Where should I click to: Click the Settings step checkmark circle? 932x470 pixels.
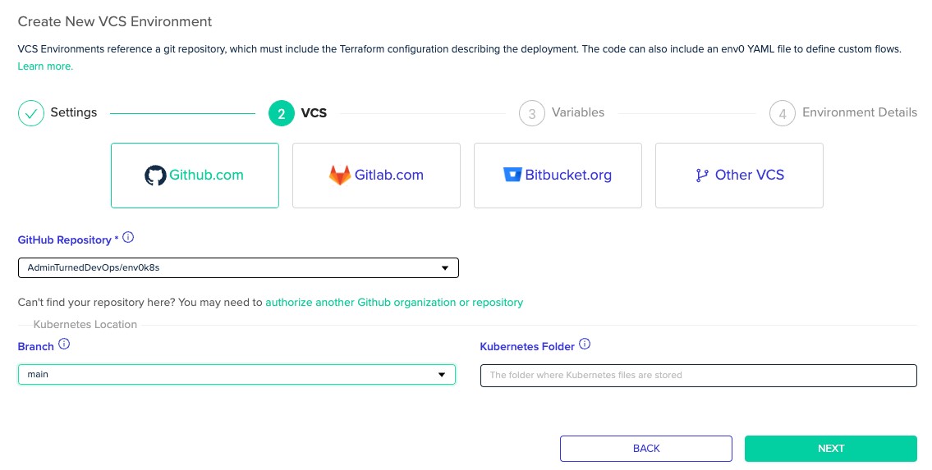(31, 112)
